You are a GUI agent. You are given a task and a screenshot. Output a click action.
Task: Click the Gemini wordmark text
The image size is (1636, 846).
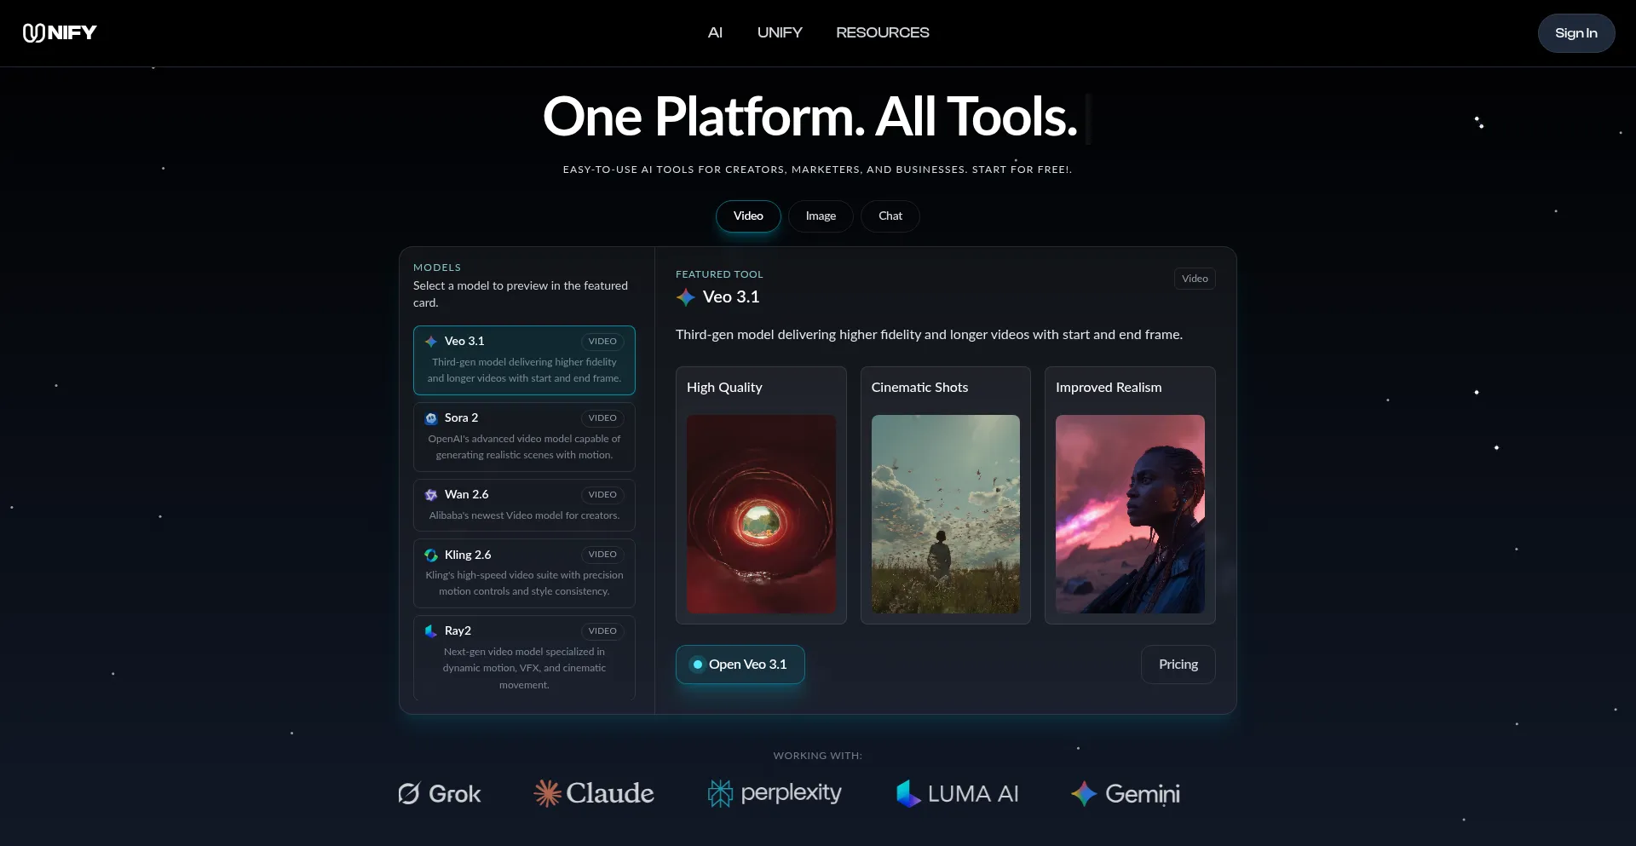click(x=1143, y=794)
